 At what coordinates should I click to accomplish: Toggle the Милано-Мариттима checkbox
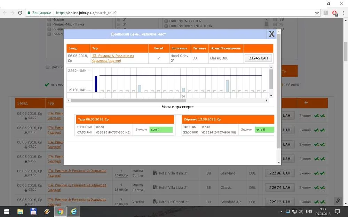49,24
